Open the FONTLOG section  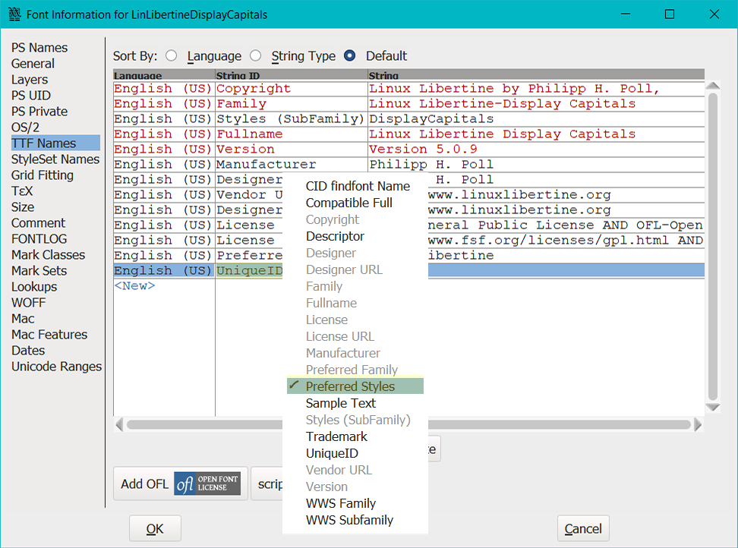click(x=39, y=239)
